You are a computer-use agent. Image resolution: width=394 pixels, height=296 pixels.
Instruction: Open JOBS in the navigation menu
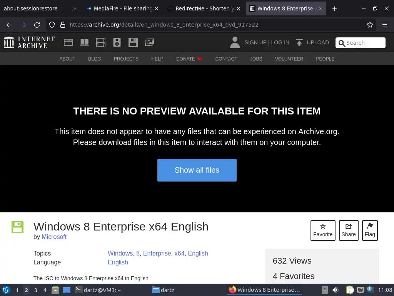tap(256, 59)
